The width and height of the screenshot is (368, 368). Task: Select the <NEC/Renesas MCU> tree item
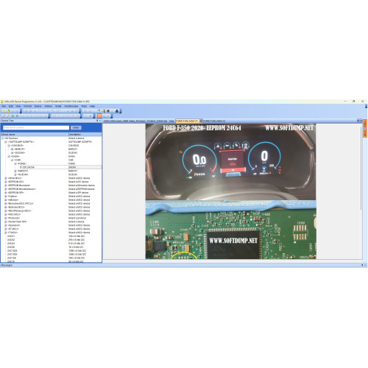pyautogui.click(x=19, y=210)
